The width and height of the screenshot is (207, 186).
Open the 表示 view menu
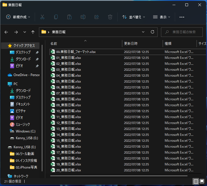[162, 17]
